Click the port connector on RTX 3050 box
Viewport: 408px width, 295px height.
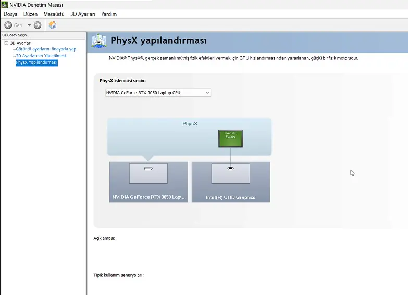point(149,169)
